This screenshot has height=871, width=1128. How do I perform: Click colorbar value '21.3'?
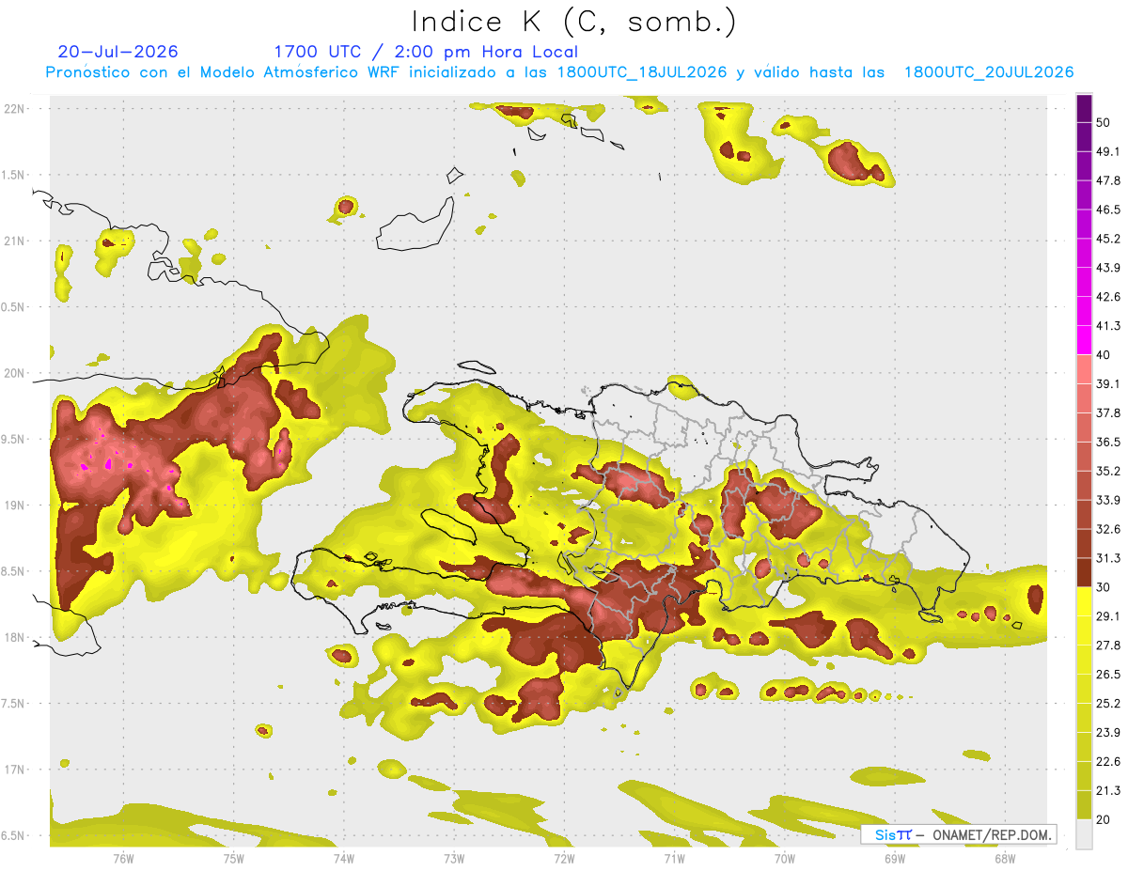[x=1108, y=790]
